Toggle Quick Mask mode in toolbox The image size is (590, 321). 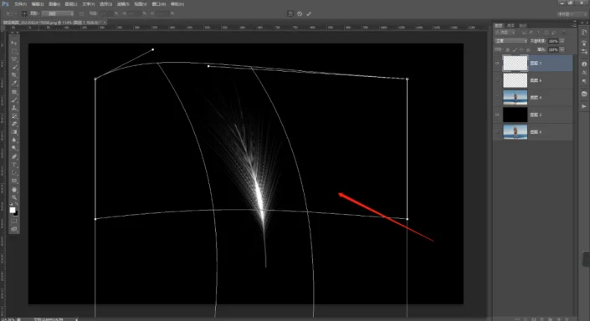coord(14,221)
